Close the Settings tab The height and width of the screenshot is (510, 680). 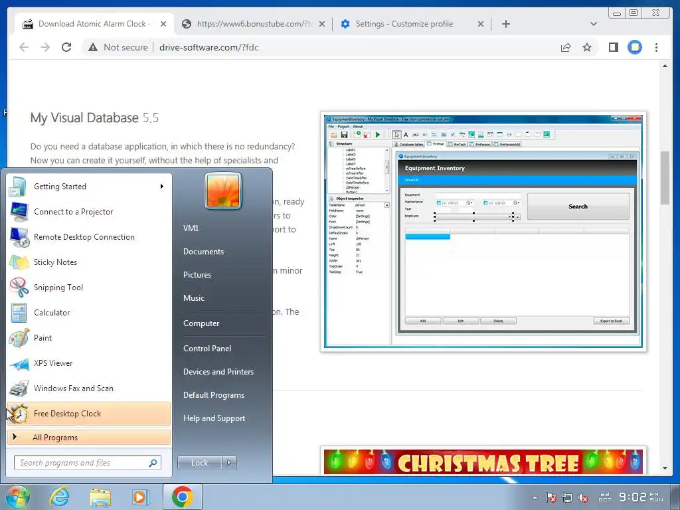click(481, 24)
